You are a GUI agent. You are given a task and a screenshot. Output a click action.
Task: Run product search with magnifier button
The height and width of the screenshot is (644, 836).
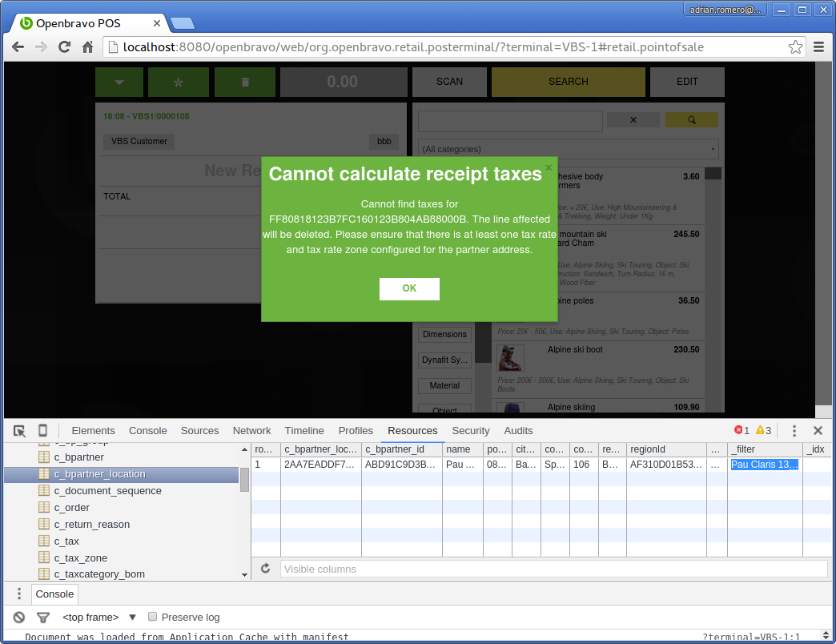point(692,120)
